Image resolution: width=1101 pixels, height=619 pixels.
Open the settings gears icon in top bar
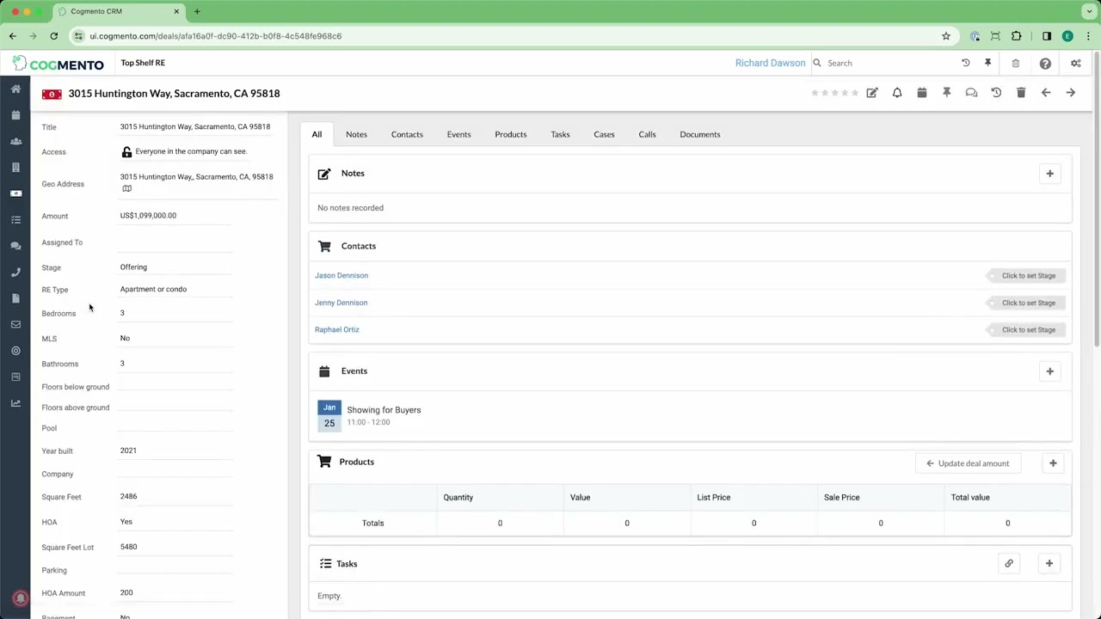click(1075, 63)
